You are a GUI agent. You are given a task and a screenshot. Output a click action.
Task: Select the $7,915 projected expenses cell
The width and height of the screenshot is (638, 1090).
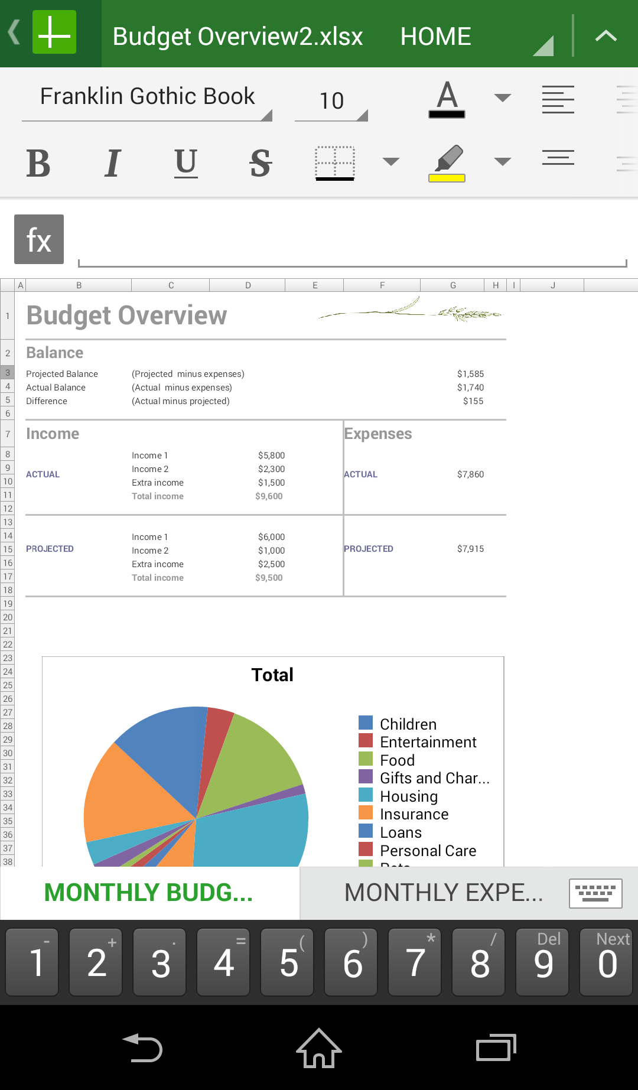click(x=470, y=549)
